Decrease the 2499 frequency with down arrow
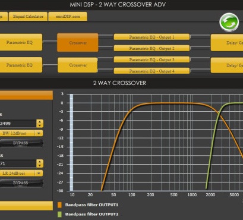 point(40,125)
